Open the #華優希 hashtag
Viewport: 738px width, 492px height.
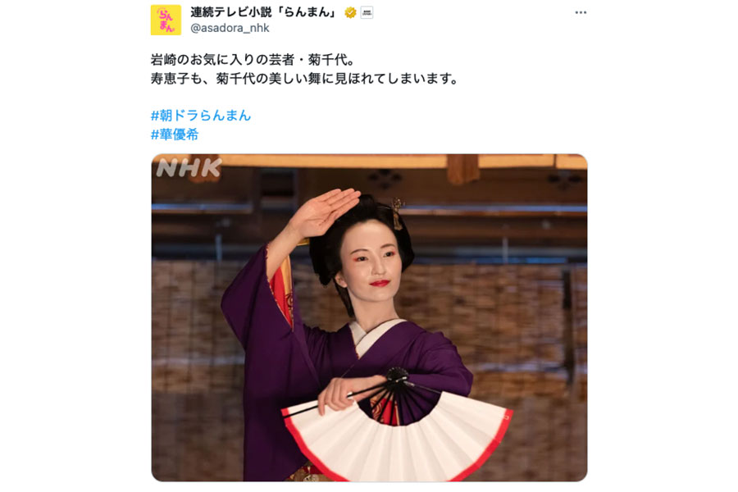coord(175,134)
